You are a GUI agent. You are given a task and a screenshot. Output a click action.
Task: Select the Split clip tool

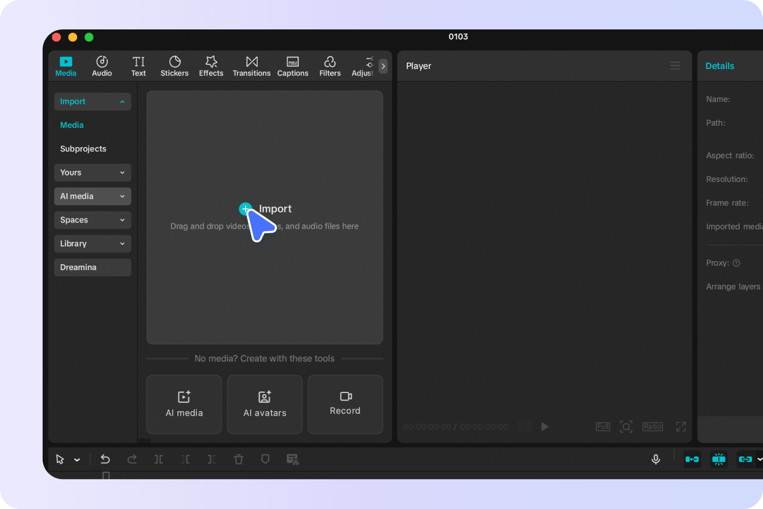point(158,459)
